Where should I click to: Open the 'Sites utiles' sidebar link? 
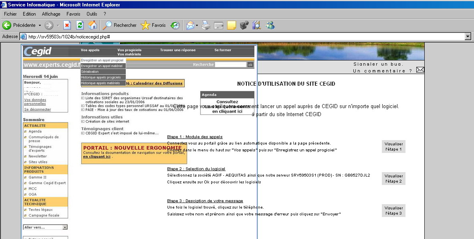(38, 162)
